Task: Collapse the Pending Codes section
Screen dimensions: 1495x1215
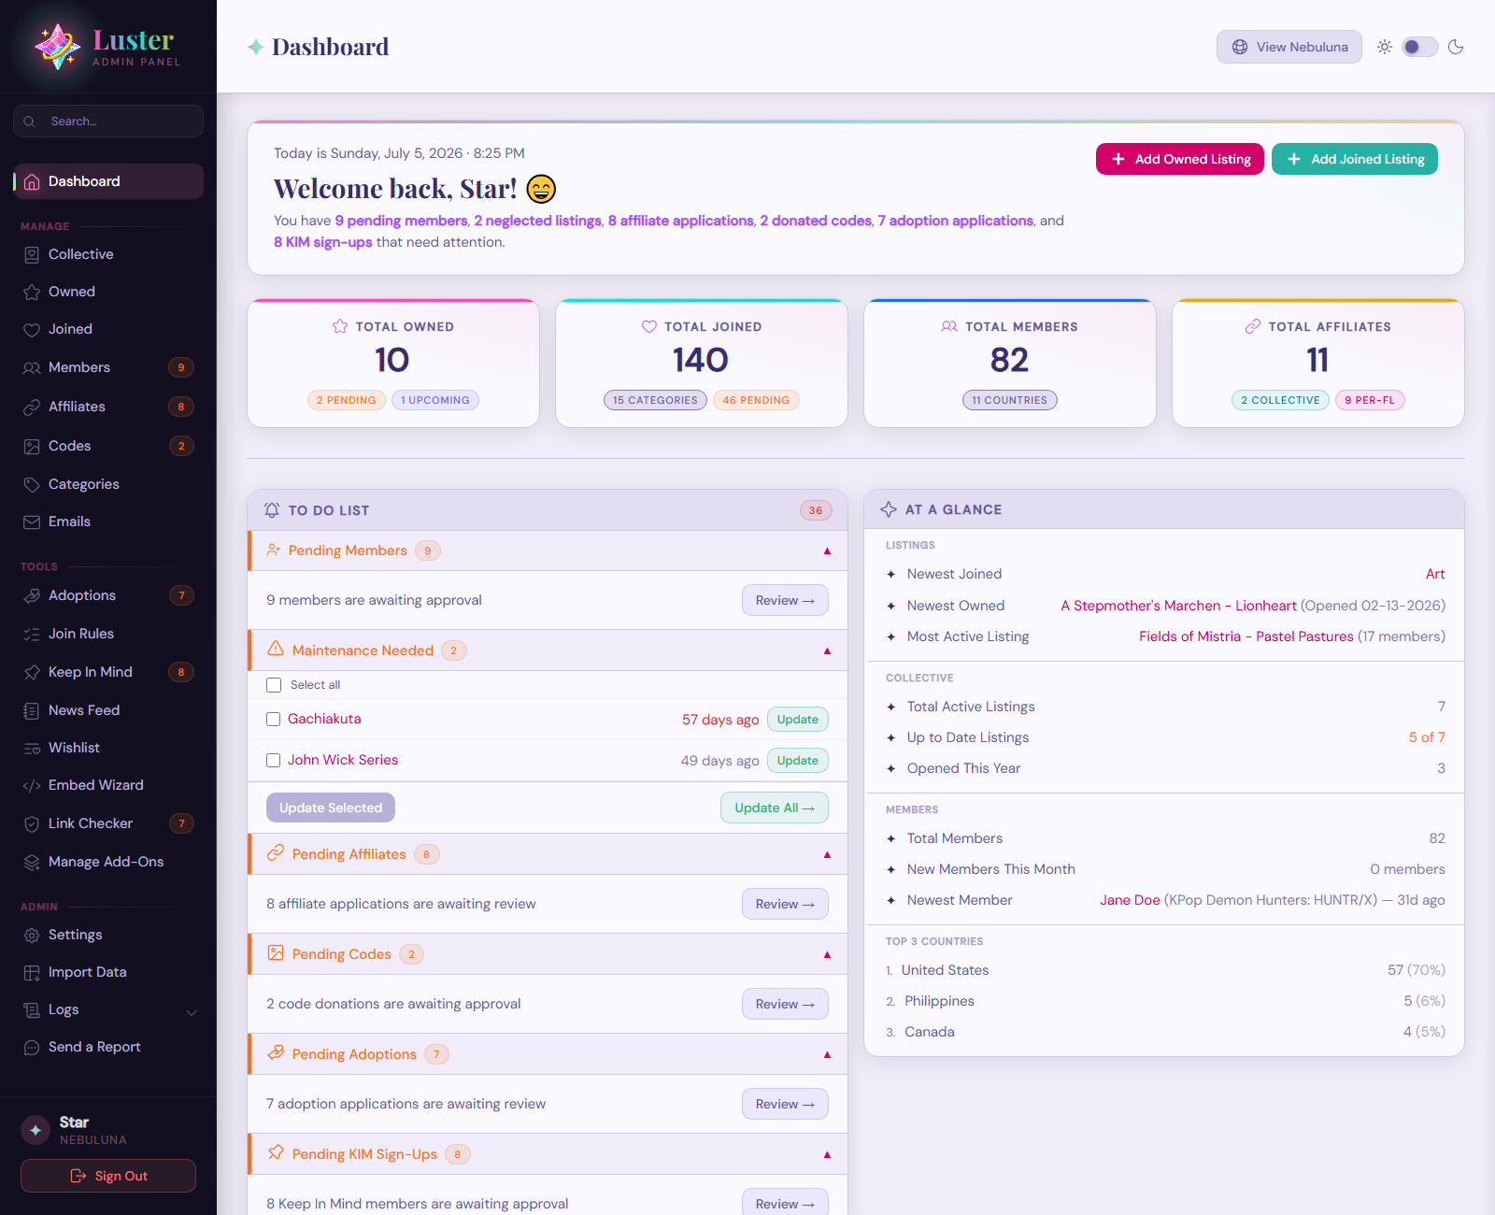Action: pyautogui.click(x=827, y=954)
